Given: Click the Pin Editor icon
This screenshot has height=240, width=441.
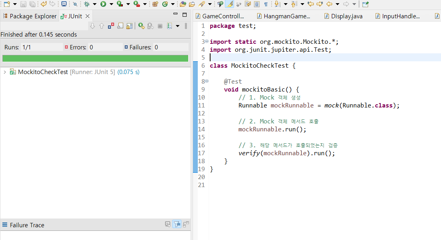Looking at the screenshot, I should 365,4.
